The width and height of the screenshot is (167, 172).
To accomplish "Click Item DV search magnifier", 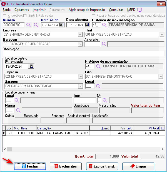I will (x=105, y=100).
